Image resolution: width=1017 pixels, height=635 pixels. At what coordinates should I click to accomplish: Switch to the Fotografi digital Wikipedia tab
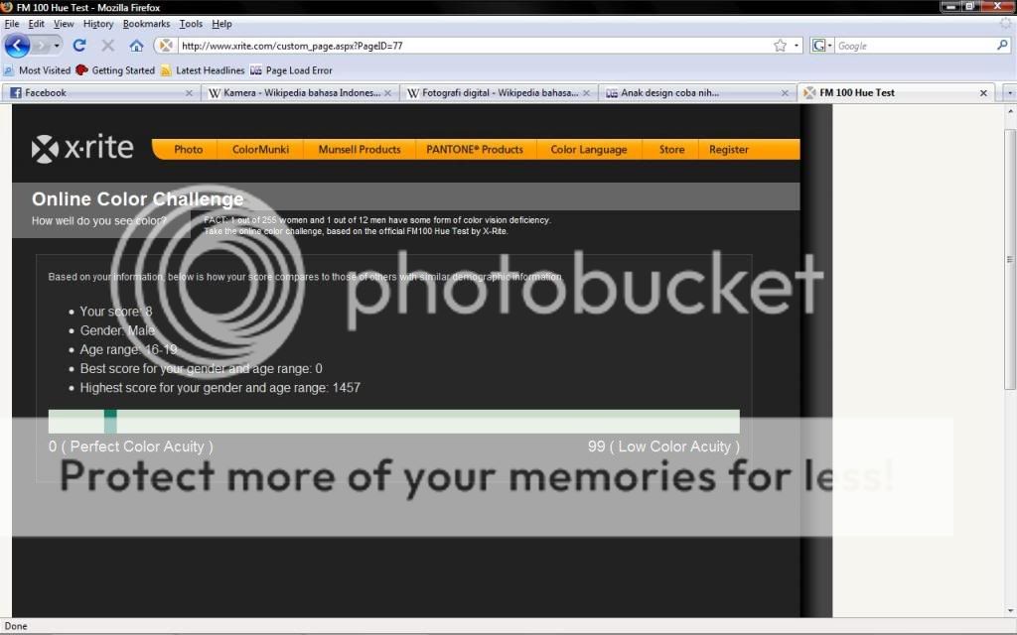(498, 93)
